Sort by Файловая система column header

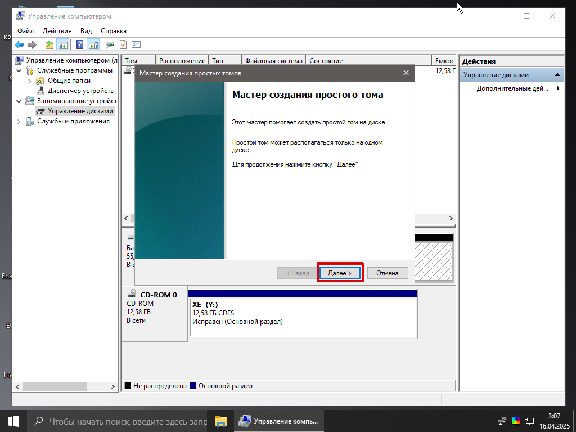click(x=274, y=61)
